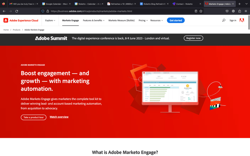Click Sign in link

(x=233, y=20)
